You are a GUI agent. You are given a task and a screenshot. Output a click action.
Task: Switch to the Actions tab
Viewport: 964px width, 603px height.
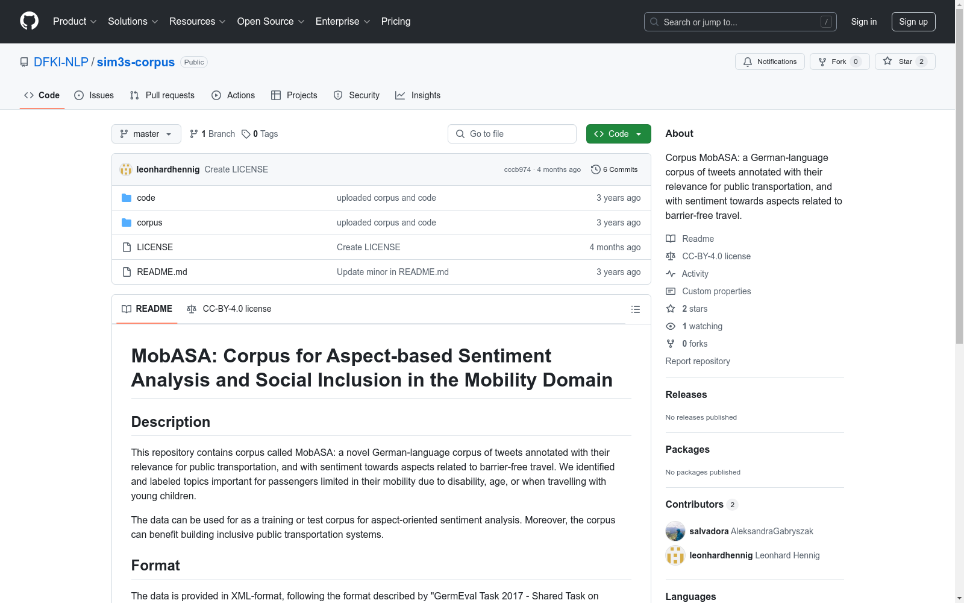[233, 95]
